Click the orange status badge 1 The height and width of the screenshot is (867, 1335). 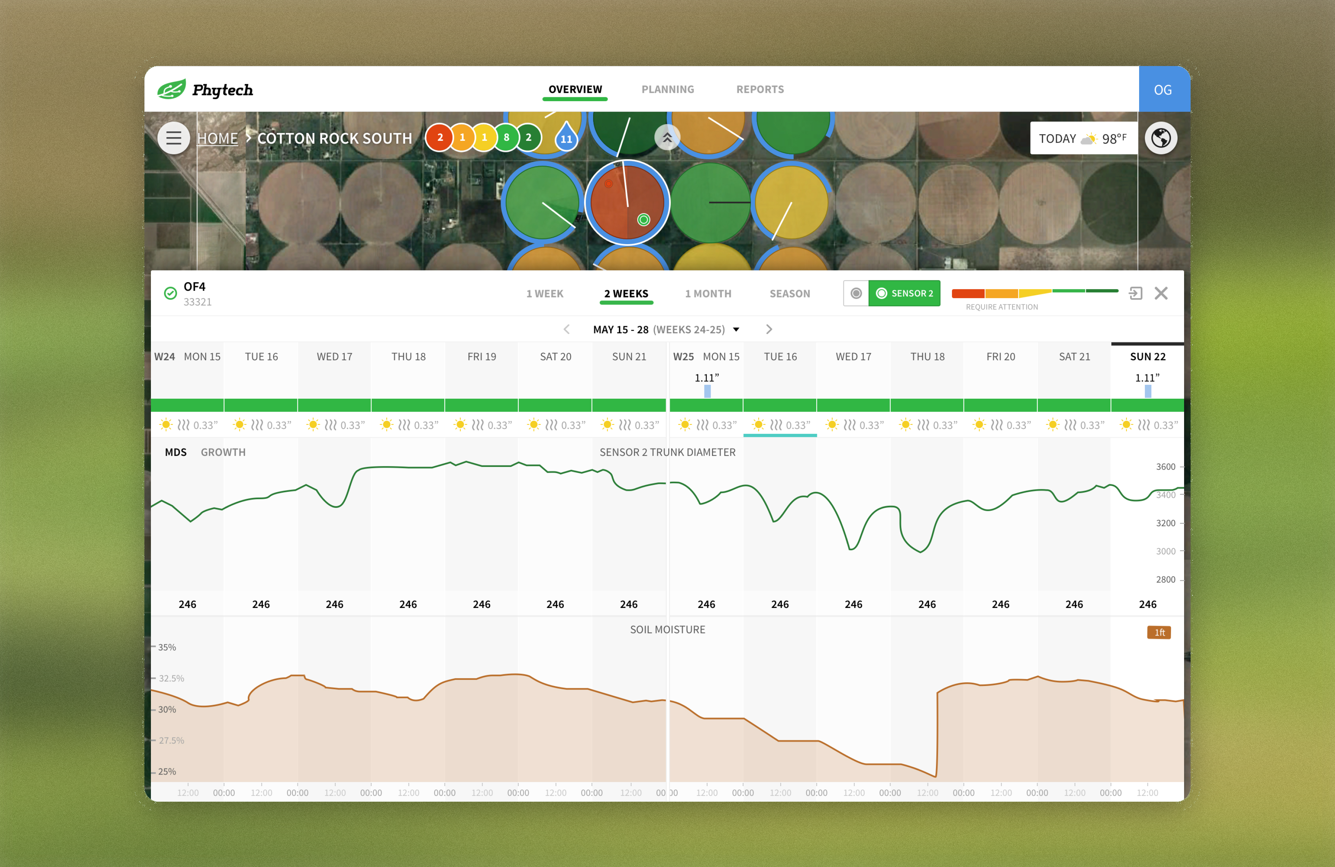click(x=462, y=137)
